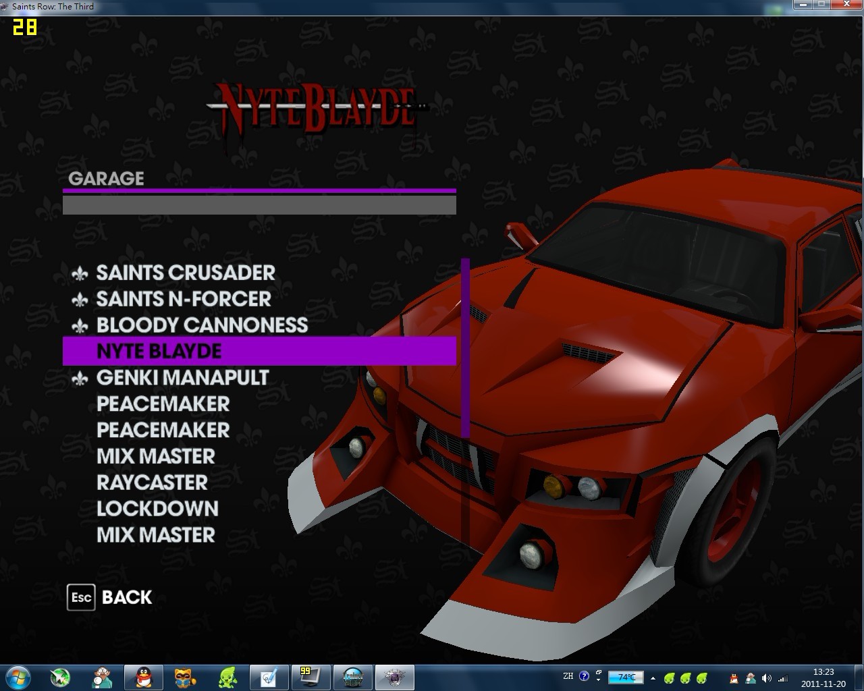864x691 pixels.
Task: Select Lockdown vehicle entry
Action: pyautogui.click(x=157, y=509)
